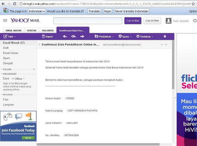Click the Halo, Ariandhi account name
This screenshot has height=146, width=197.
[x=181, y=21]
